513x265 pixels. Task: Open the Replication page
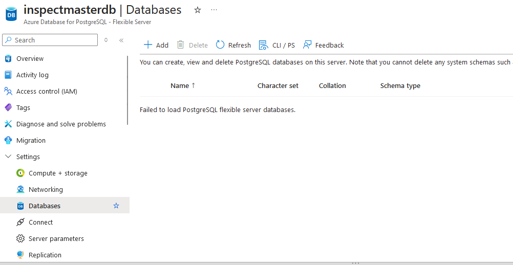click(45, 255)
